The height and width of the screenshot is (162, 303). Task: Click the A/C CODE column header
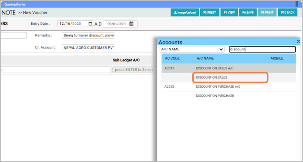(x=172, y=58)
